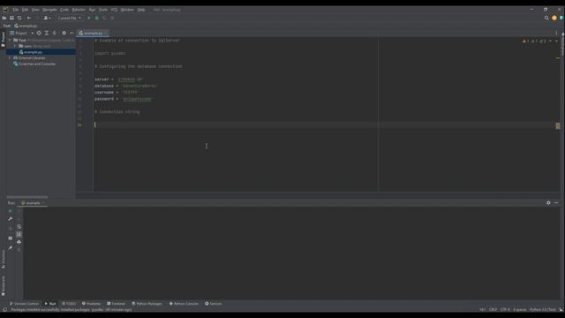Open the Terminal tool window
Image resolution: width=565 pixels, height=318 pixels.
pyautogui.click(x=116, y=304)
